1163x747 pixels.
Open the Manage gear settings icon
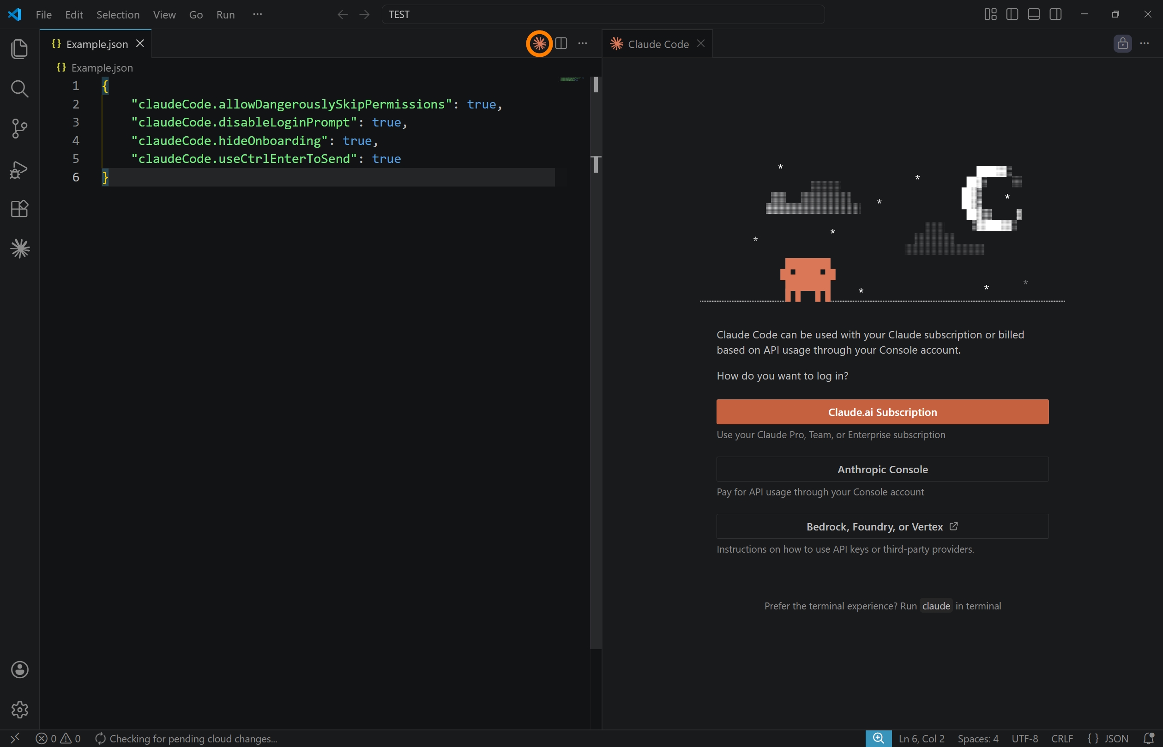click(19, 710)
